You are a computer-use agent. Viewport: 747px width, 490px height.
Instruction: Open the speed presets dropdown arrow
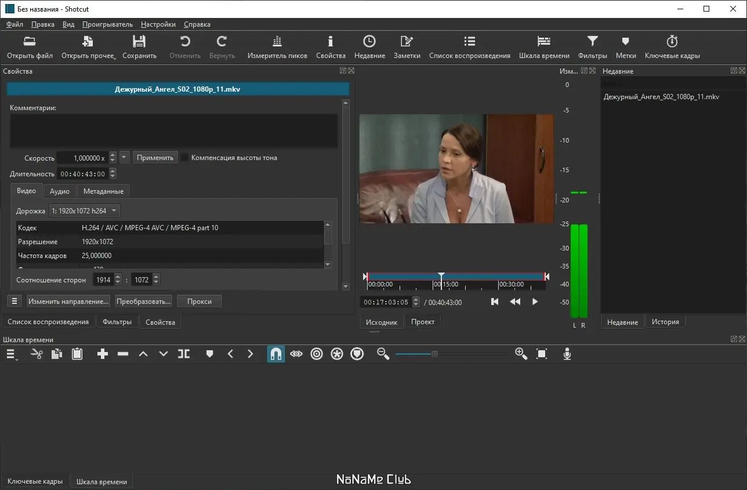pyautogui.click(x=125, y=158)
